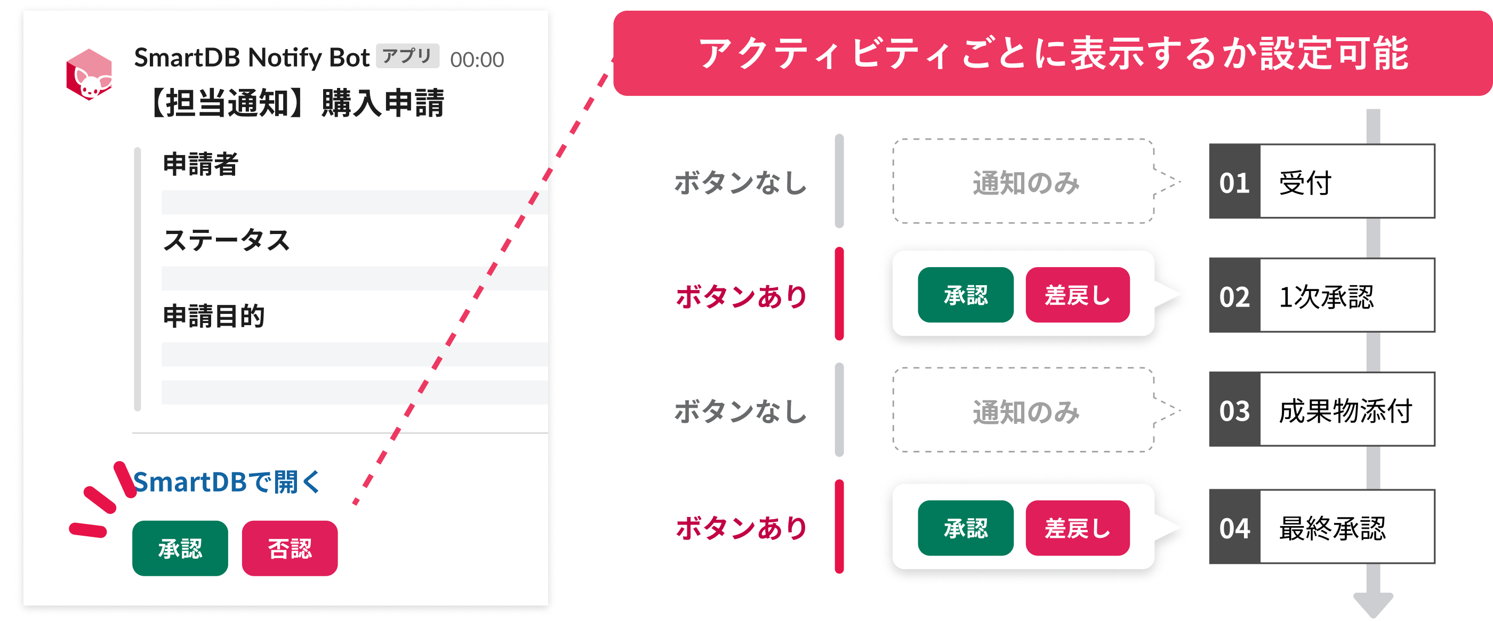This screenshot has height=621, width=1493.
Task: Click the 差戻し button for step 04 最終承認
Action: pyautogui.click(x=1078, y=528)
